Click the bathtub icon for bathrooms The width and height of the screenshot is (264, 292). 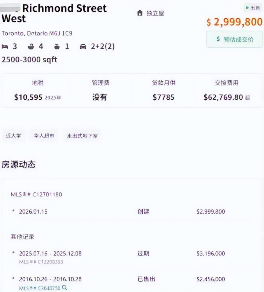[31, 47]
